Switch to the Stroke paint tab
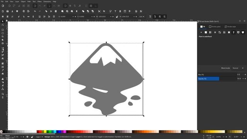 pyautogui.click(x=215, y=27)
